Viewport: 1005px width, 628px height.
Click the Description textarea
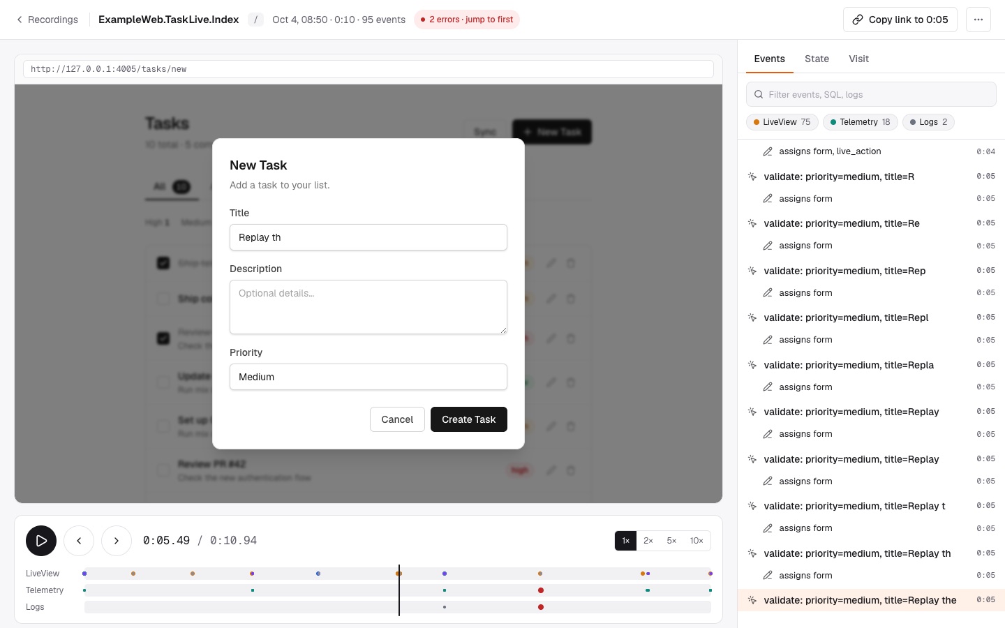coord(368,307)
